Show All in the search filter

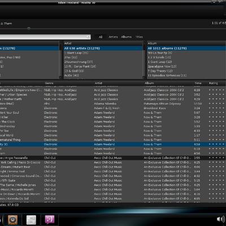(101, 37)
